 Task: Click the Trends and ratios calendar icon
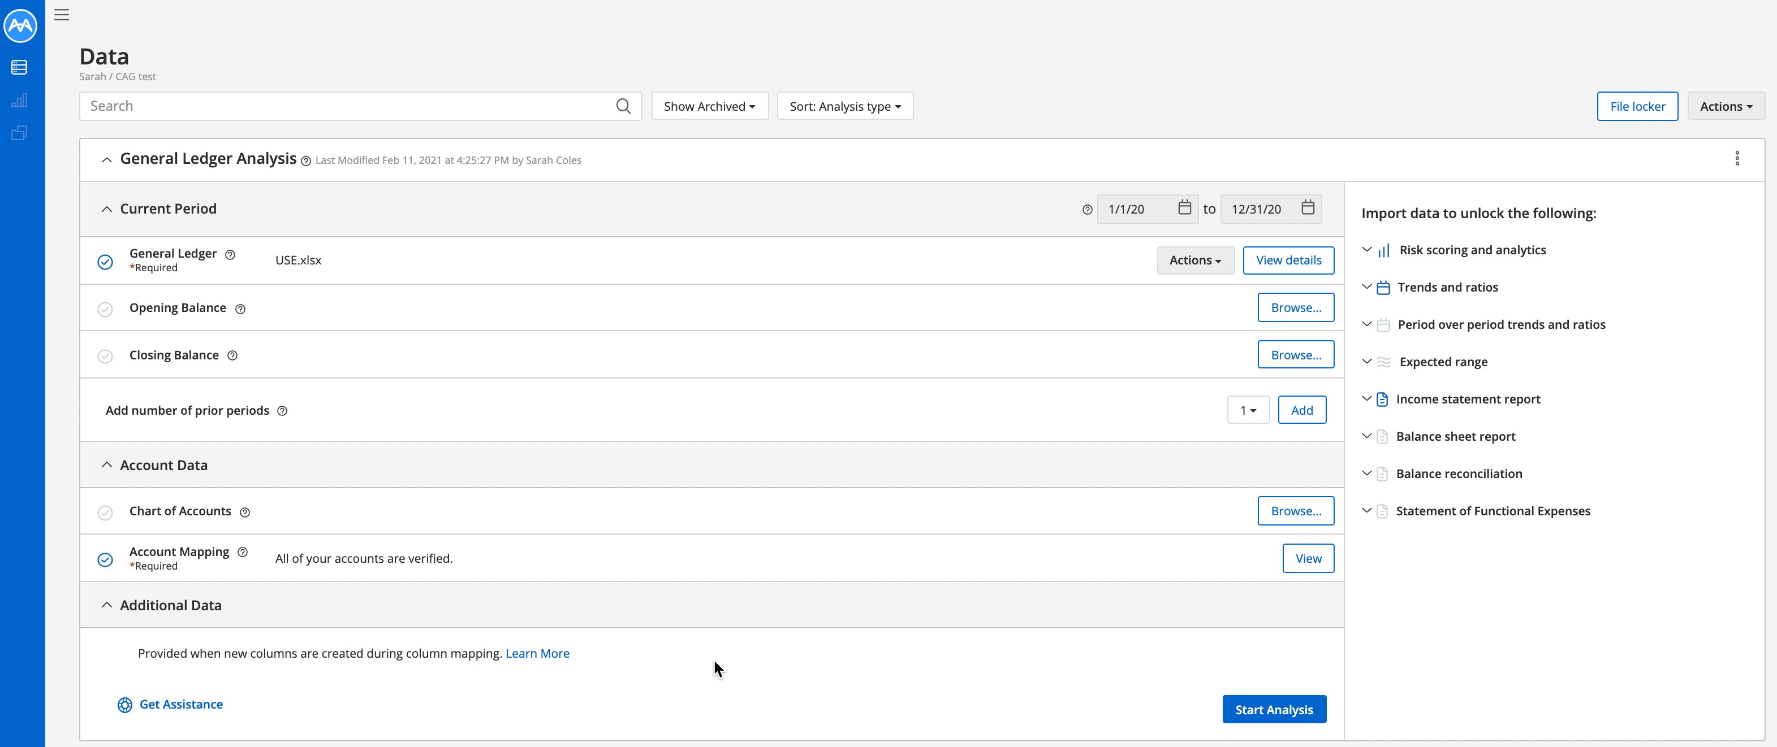[x=1383, y=288]
